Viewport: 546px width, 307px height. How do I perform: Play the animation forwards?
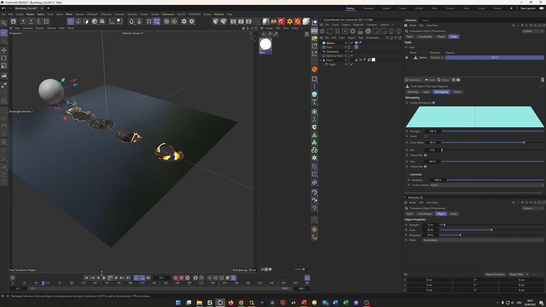(x=104, y=278)
